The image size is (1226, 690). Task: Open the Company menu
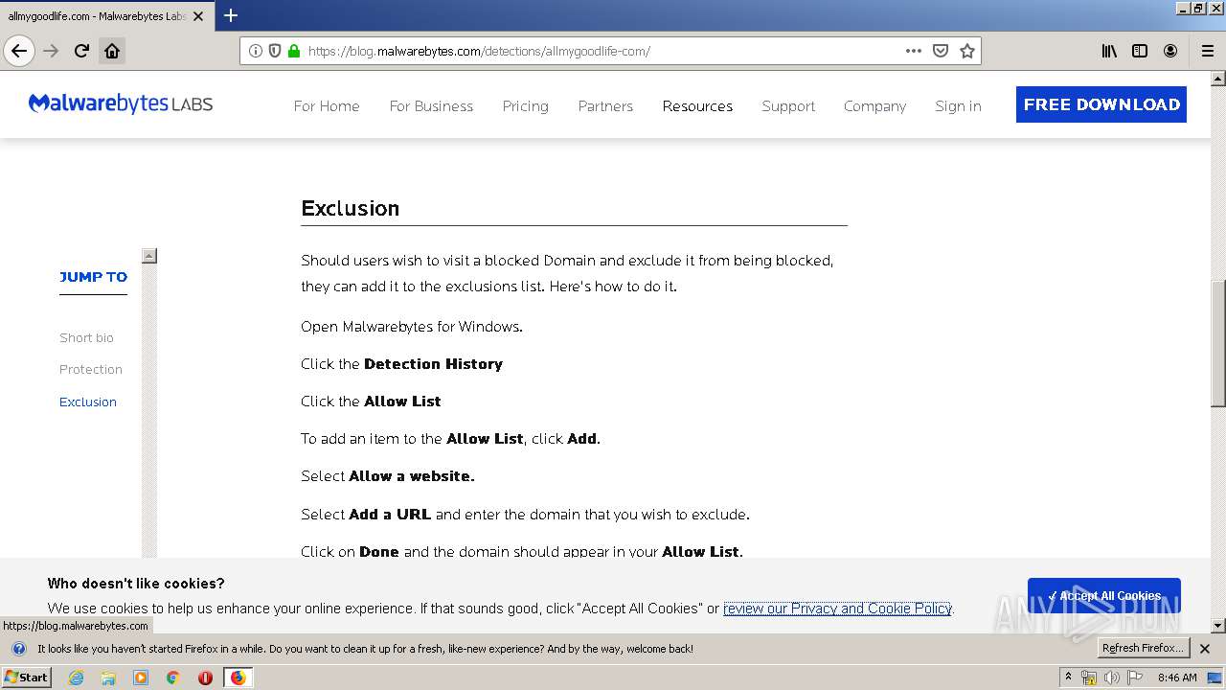pos(874,106)
